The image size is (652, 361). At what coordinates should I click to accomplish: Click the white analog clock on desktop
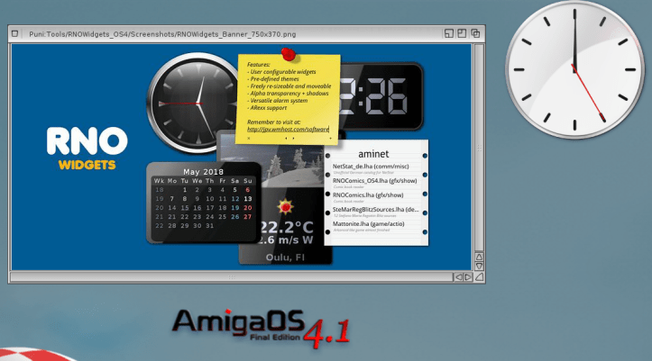point(573,68)
